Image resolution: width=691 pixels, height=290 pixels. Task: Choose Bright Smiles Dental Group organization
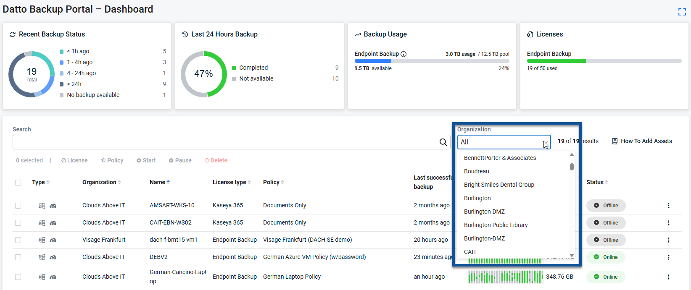pyautogui.click(x=499, y=185)
